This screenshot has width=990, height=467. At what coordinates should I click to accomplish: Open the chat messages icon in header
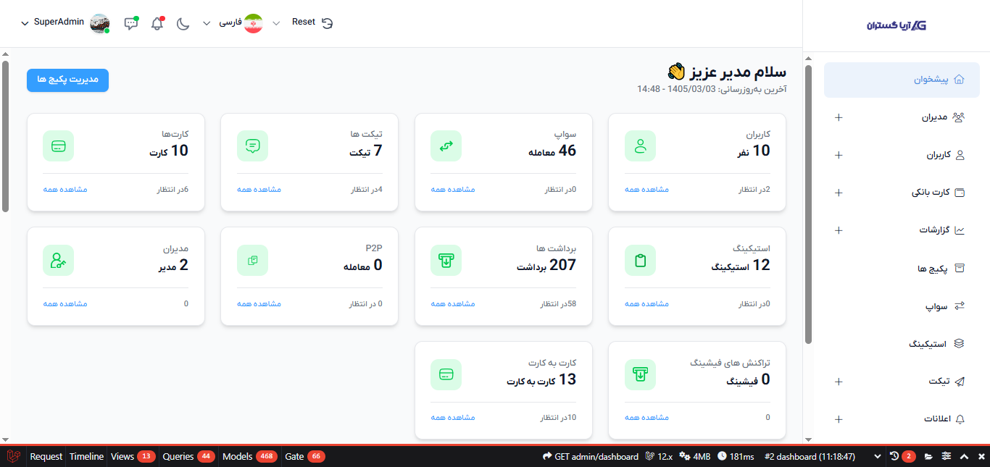(x=131, y=23)
